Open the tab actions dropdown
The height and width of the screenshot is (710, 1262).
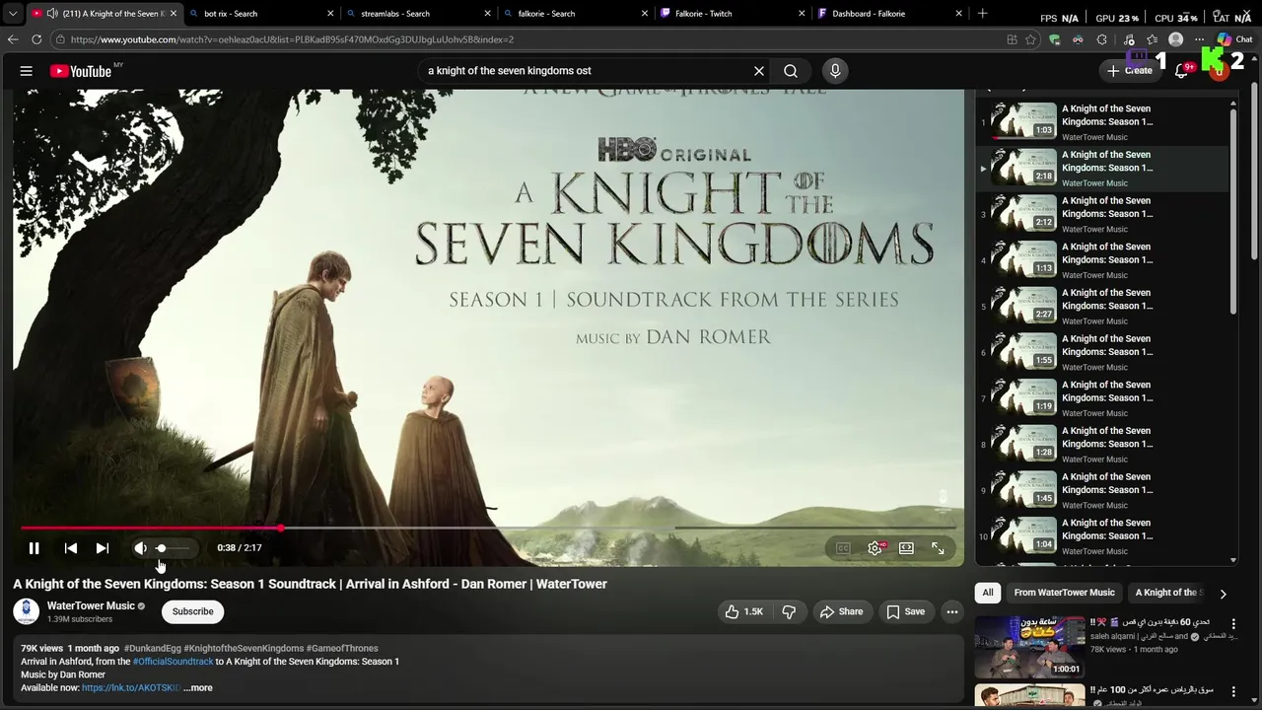coord(13,14)
